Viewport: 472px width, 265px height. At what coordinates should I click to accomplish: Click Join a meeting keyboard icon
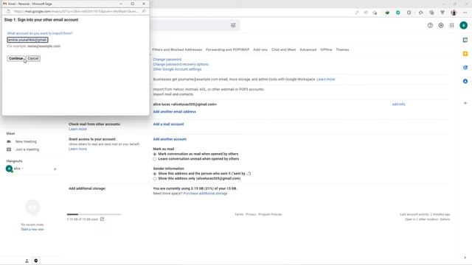coord(9,149)
